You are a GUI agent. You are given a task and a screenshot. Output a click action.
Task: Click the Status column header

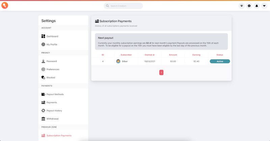coord(220,55)
